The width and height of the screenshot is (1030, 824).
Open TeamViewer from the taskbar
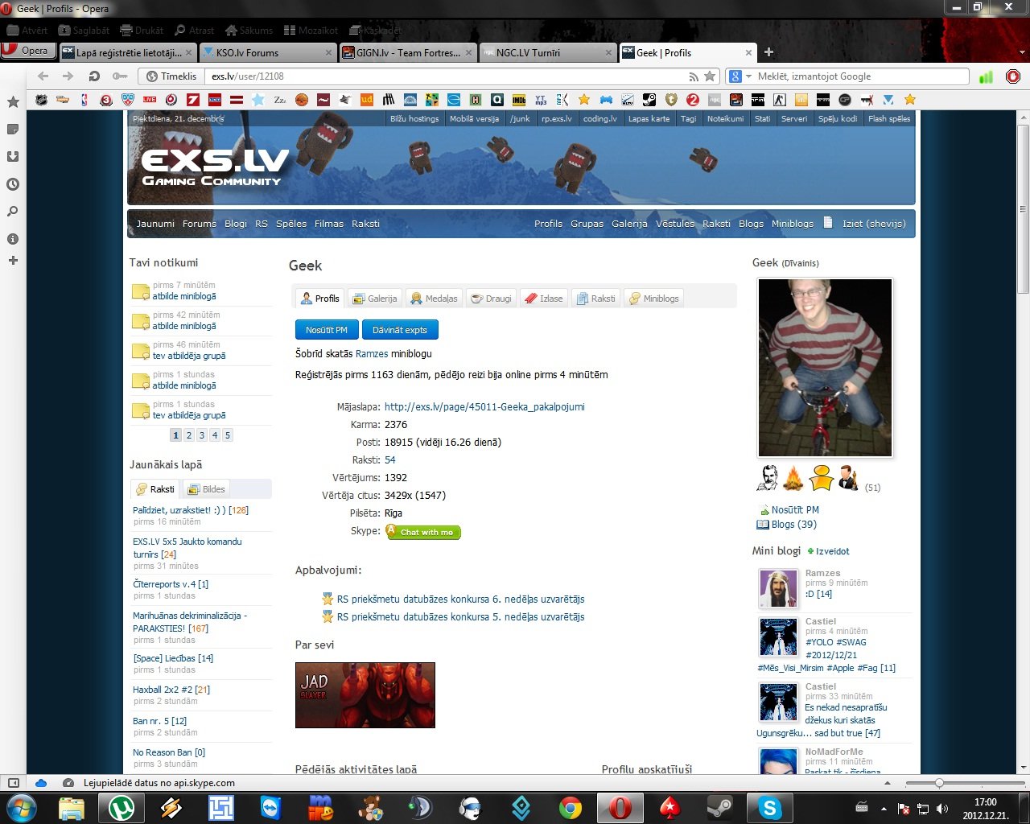271,807
